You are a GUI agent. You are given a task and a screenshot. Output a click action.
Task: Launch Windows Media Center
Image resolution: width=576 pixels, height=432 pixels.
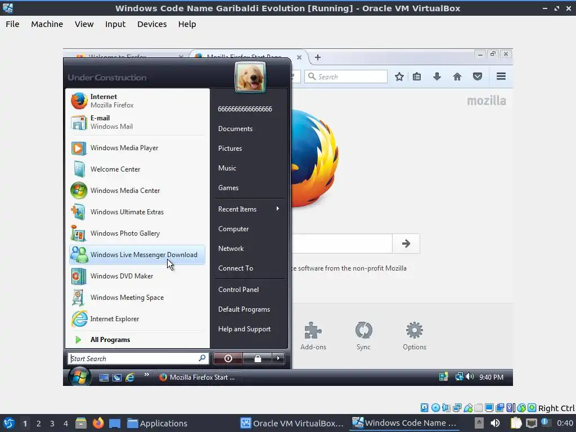(x=137, y=190)
